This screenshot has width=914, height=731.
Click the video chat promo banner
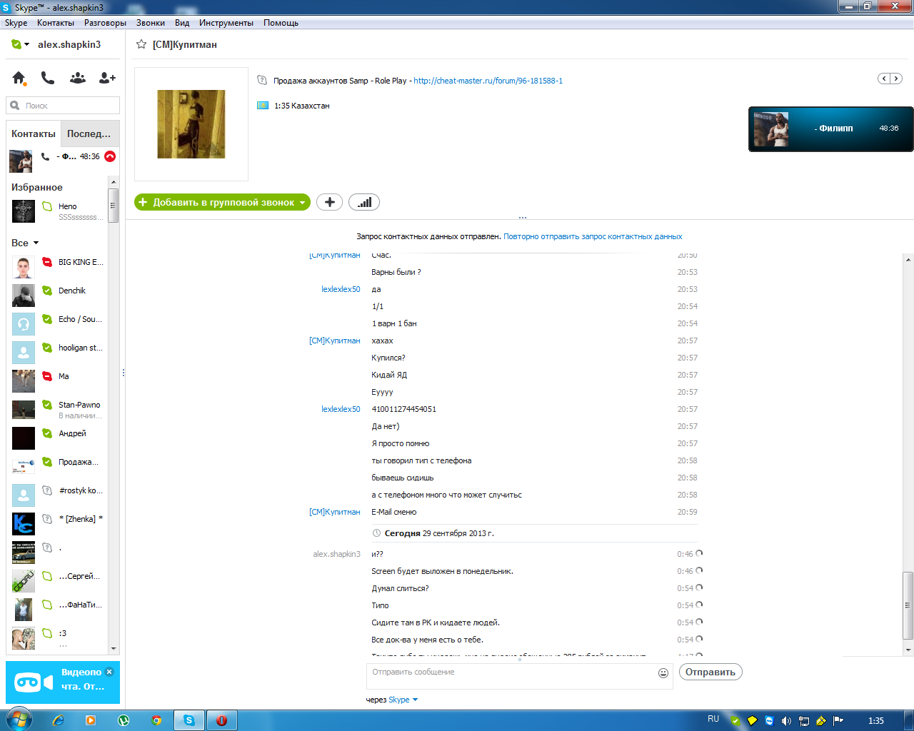pyautogui.click(x=63, y=682)
